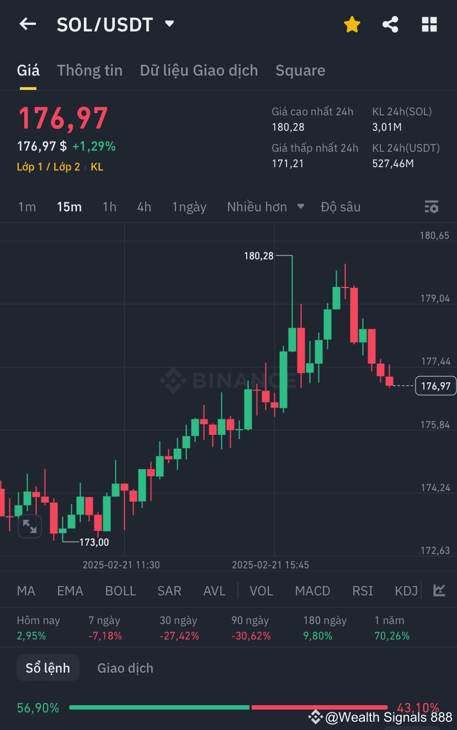Enable the MA indicator overlay
The height and width of the screenshot is (730, 457).
click(x=25, y=590)
